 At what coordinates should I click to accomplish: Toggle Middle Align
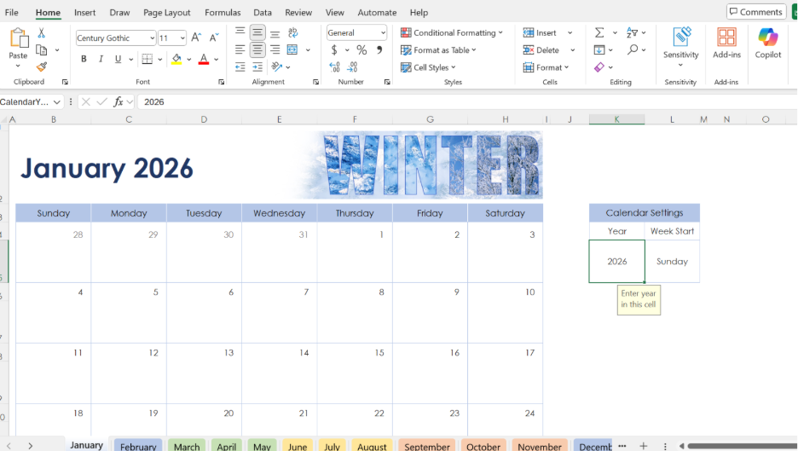coord(257,32)
